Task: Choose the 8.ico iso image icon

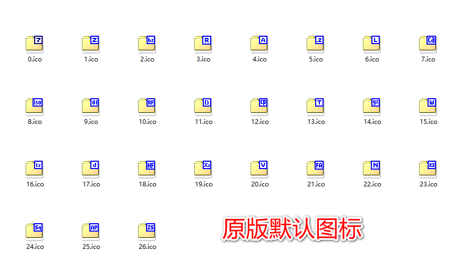Action: point(34,106)
